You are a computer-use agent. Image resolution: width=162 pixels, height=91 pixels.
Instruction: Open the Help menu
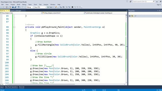(59, 5)
